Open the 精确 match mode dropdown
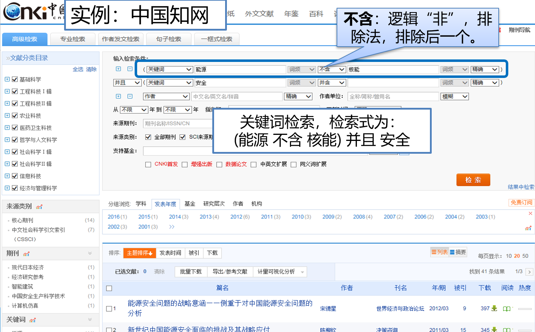This screenshot has width=535, height=332. tap(485, 69)
